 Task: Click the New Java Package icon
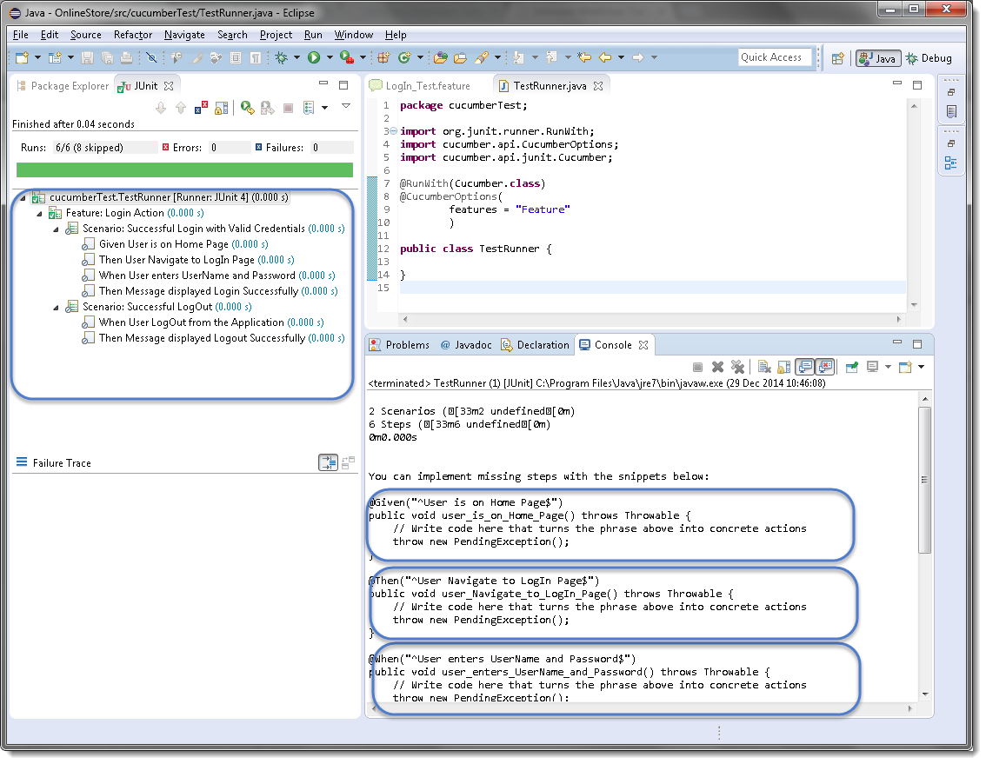(x=383, y=58)
